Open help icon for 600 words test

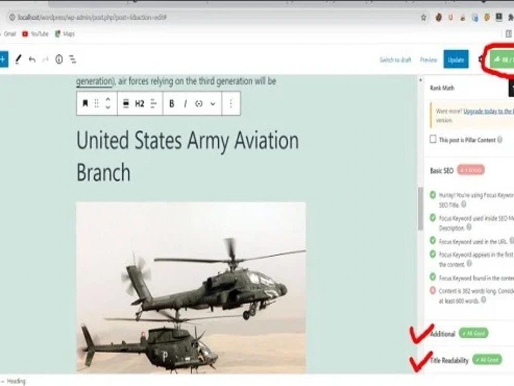coord(483,300)
